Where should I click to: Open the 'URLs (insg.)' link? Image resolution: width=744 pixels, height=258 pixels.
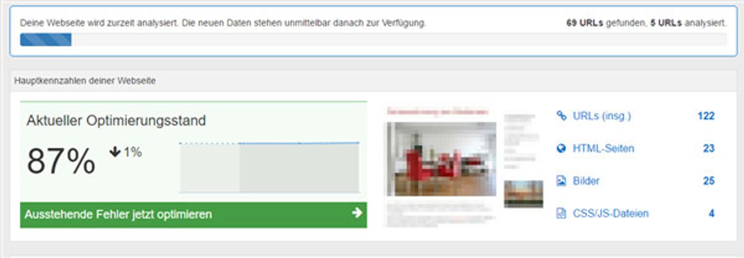pyautogui.click(x=601, y=116)
